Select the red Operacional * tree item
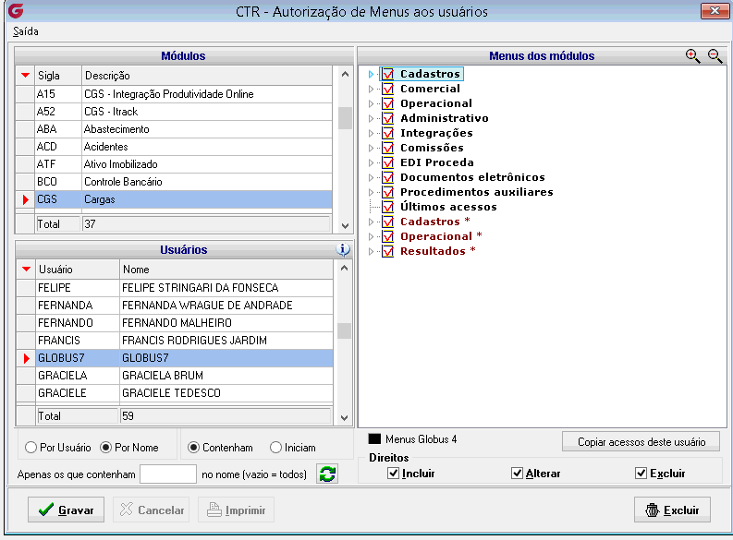This screenshot has height=540, width=733. 441,236
